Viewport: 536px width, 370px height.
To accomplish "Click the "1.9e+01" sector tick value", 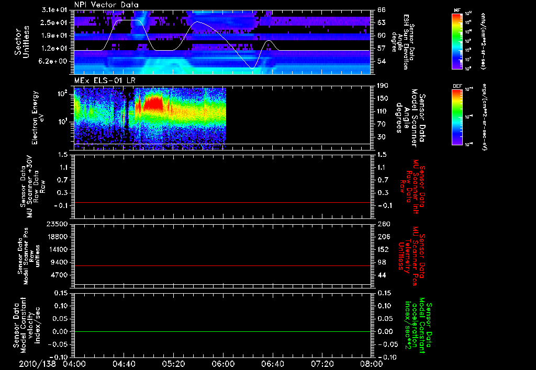I will click(x=54, y=36).
